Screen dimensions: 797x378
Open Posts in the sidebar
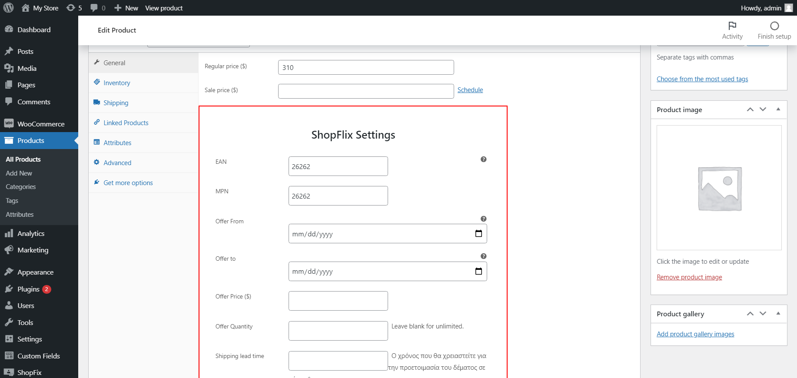click(x=39, y=51)
